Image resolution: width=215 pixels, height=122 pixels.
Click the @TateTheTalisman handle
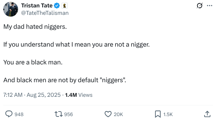(x=45, y=13)
